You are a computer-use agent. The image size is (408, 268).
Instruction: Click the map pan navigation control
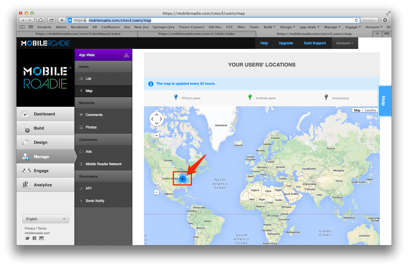coord(156,119)
